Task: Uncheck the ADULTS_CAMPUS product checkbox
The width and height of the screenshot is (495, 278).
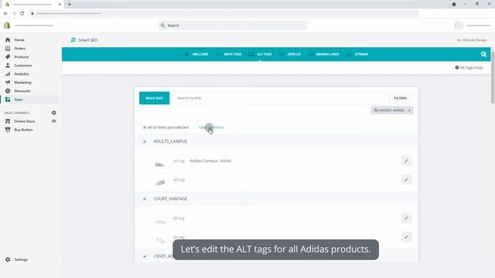Action: click(x=145, y=141)
